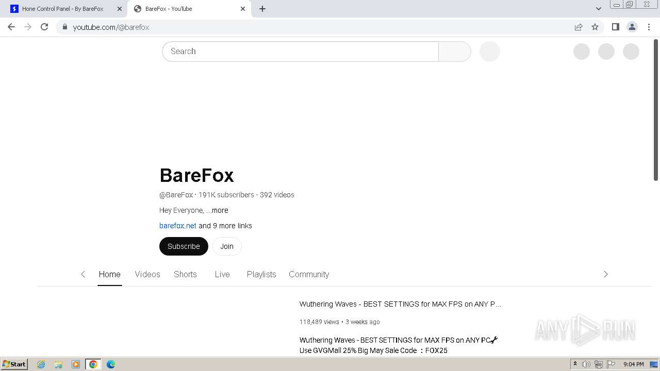Click the browser forward arrow
The width and height of the screenshot is (660, 371).
[x=28, y=27]
